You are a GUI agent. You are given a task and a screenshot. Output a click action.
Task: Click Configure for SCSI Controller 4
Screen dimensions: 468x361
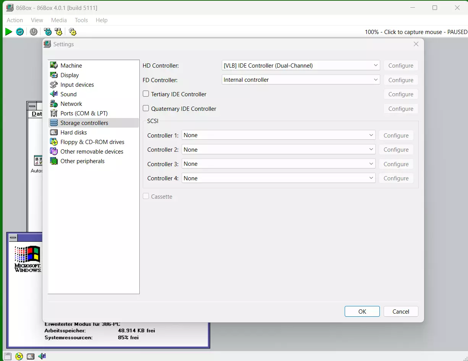coord(396,178)
